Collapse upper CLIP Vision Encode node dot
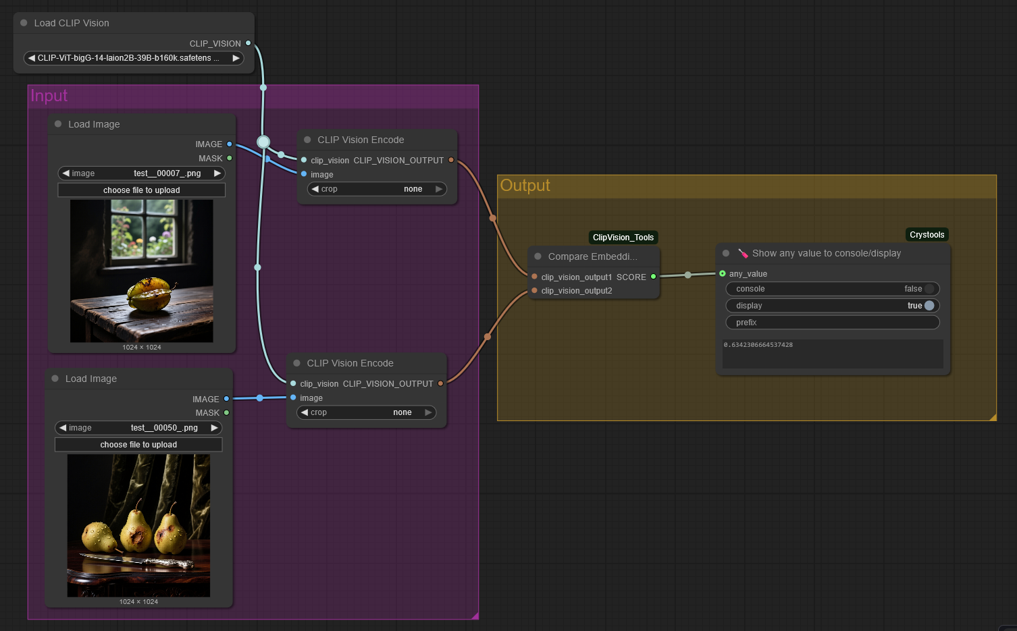This screenshot has height=631, width=1017. [307, 140]
